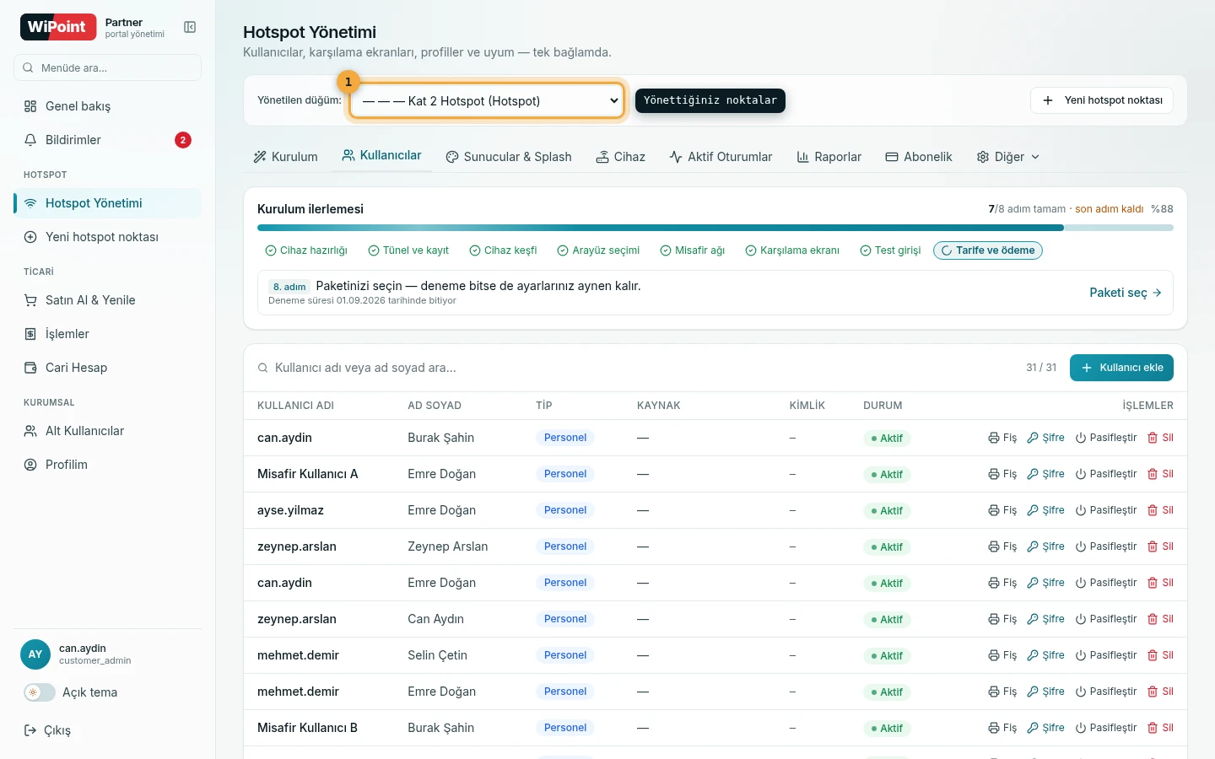Switch to the Aktif Oturumlar tab
This screenshot has height=759, width=1215.
[x=721, y=157]
